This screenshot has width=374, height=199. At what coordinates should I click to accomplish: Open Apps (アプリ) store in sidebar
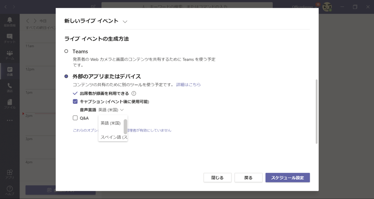tap(10, 174)
